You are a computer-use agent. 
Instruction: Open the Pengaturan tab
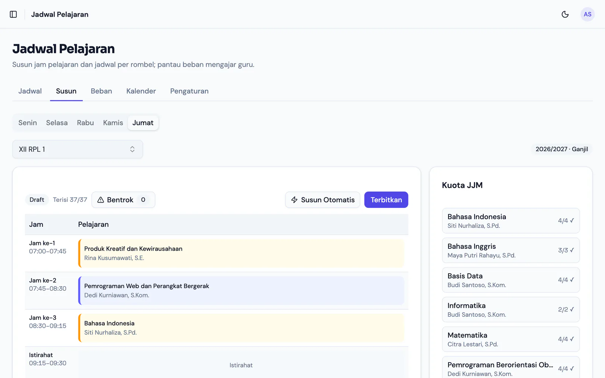[x=189, y=91]
